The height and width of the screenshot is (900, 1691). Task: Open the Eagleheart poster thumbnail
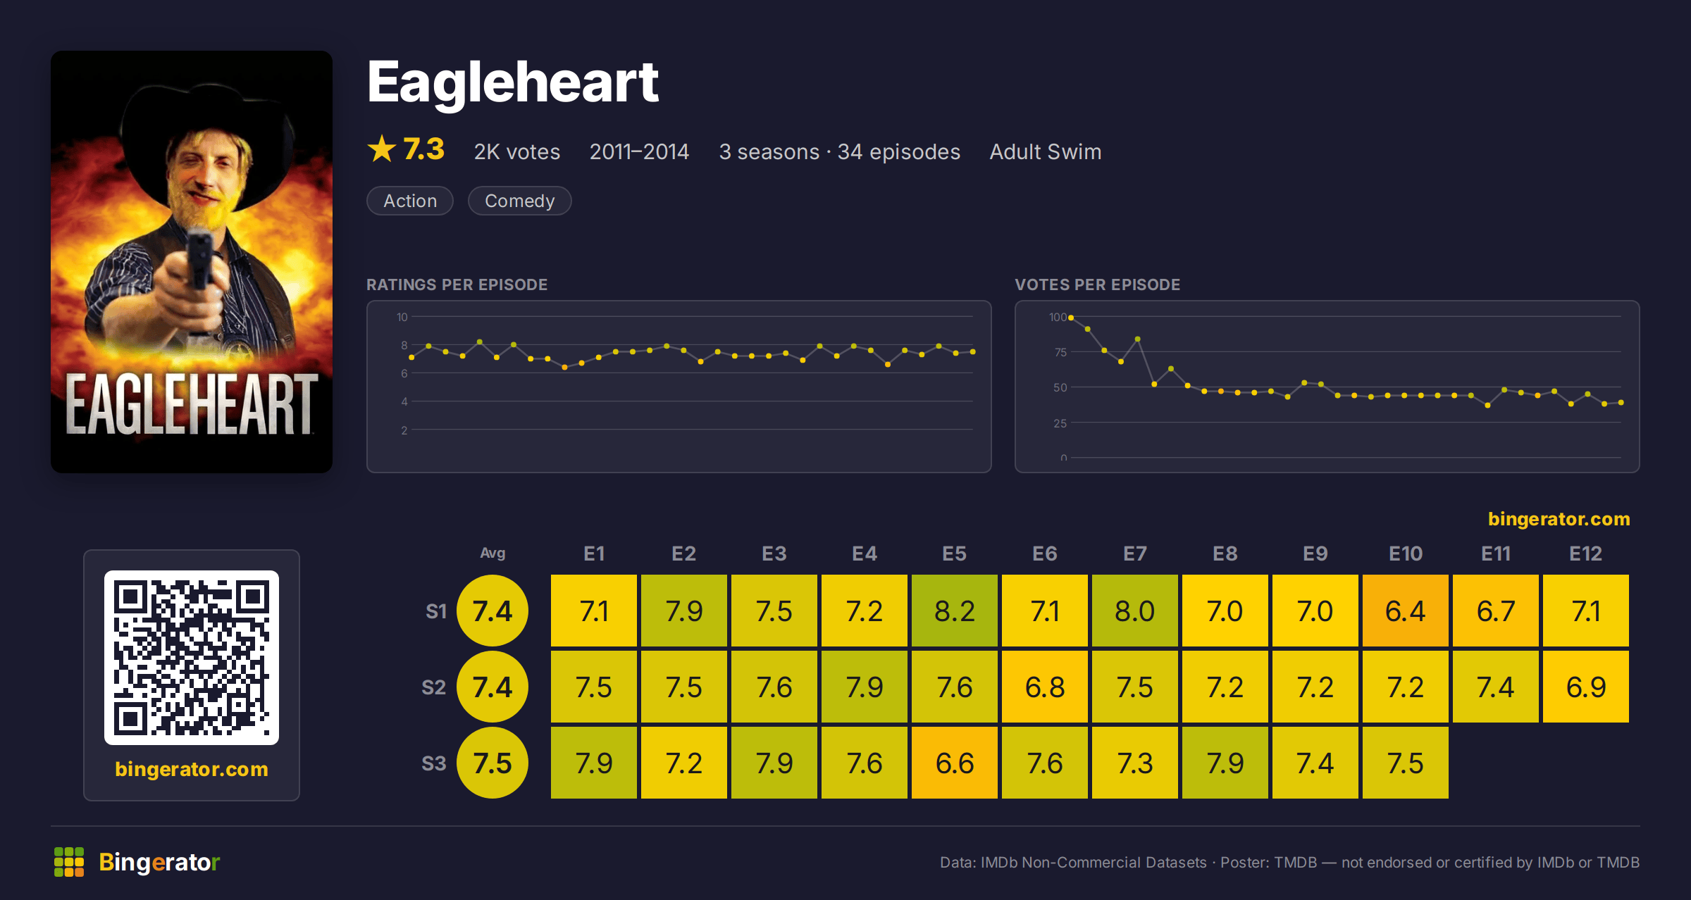point(192,262)
